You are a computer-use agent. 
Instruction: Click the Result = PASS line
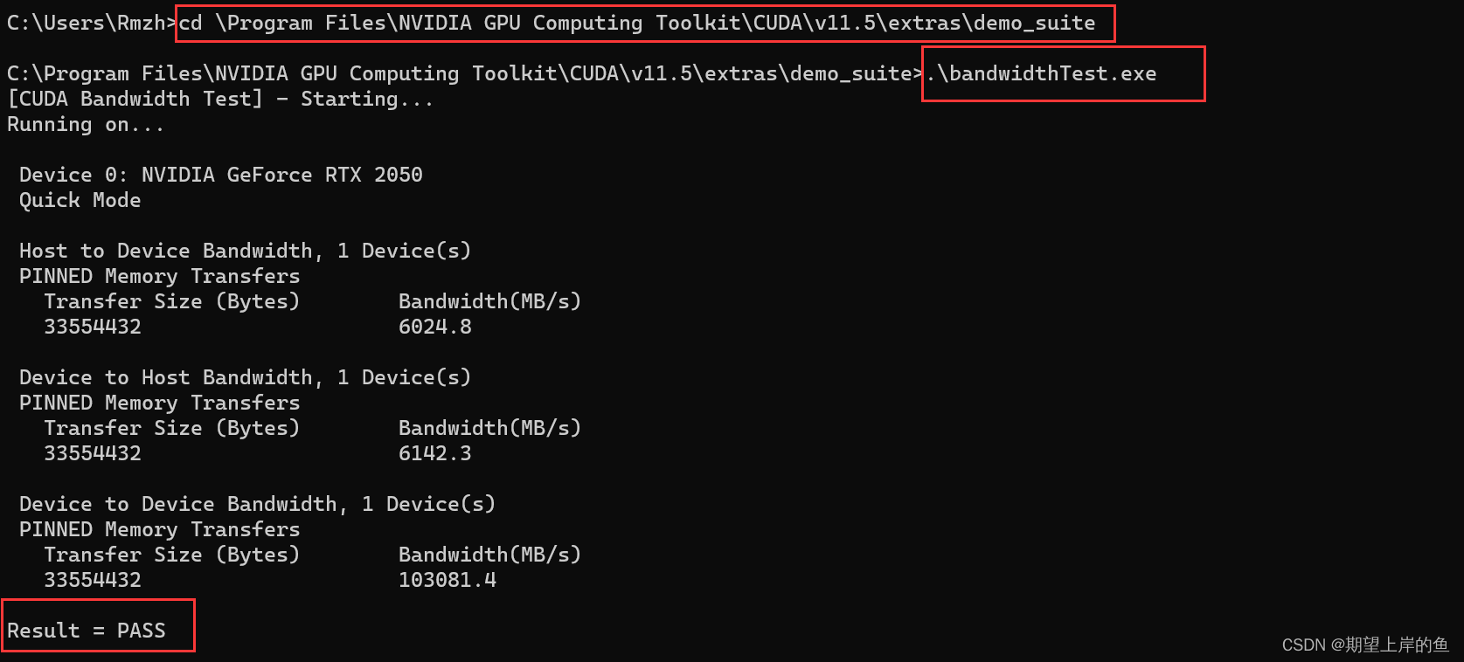tap(87, 631)
